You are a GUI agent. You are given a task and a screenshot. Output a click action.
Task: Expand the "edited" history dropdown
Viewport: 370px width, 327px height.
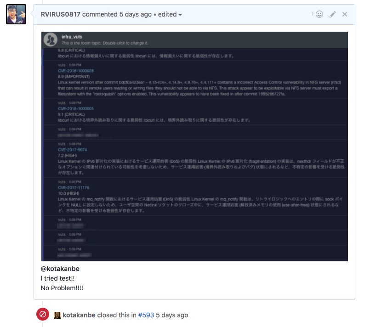coord(170,14)
